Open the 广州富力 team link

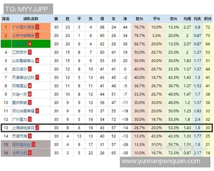click(x=20, y=119)
